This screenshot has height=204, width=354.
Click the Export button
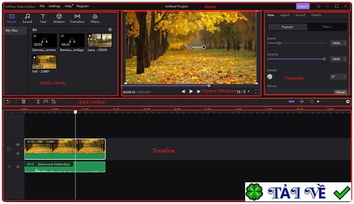pyautogui.click(x=303, y=6)
